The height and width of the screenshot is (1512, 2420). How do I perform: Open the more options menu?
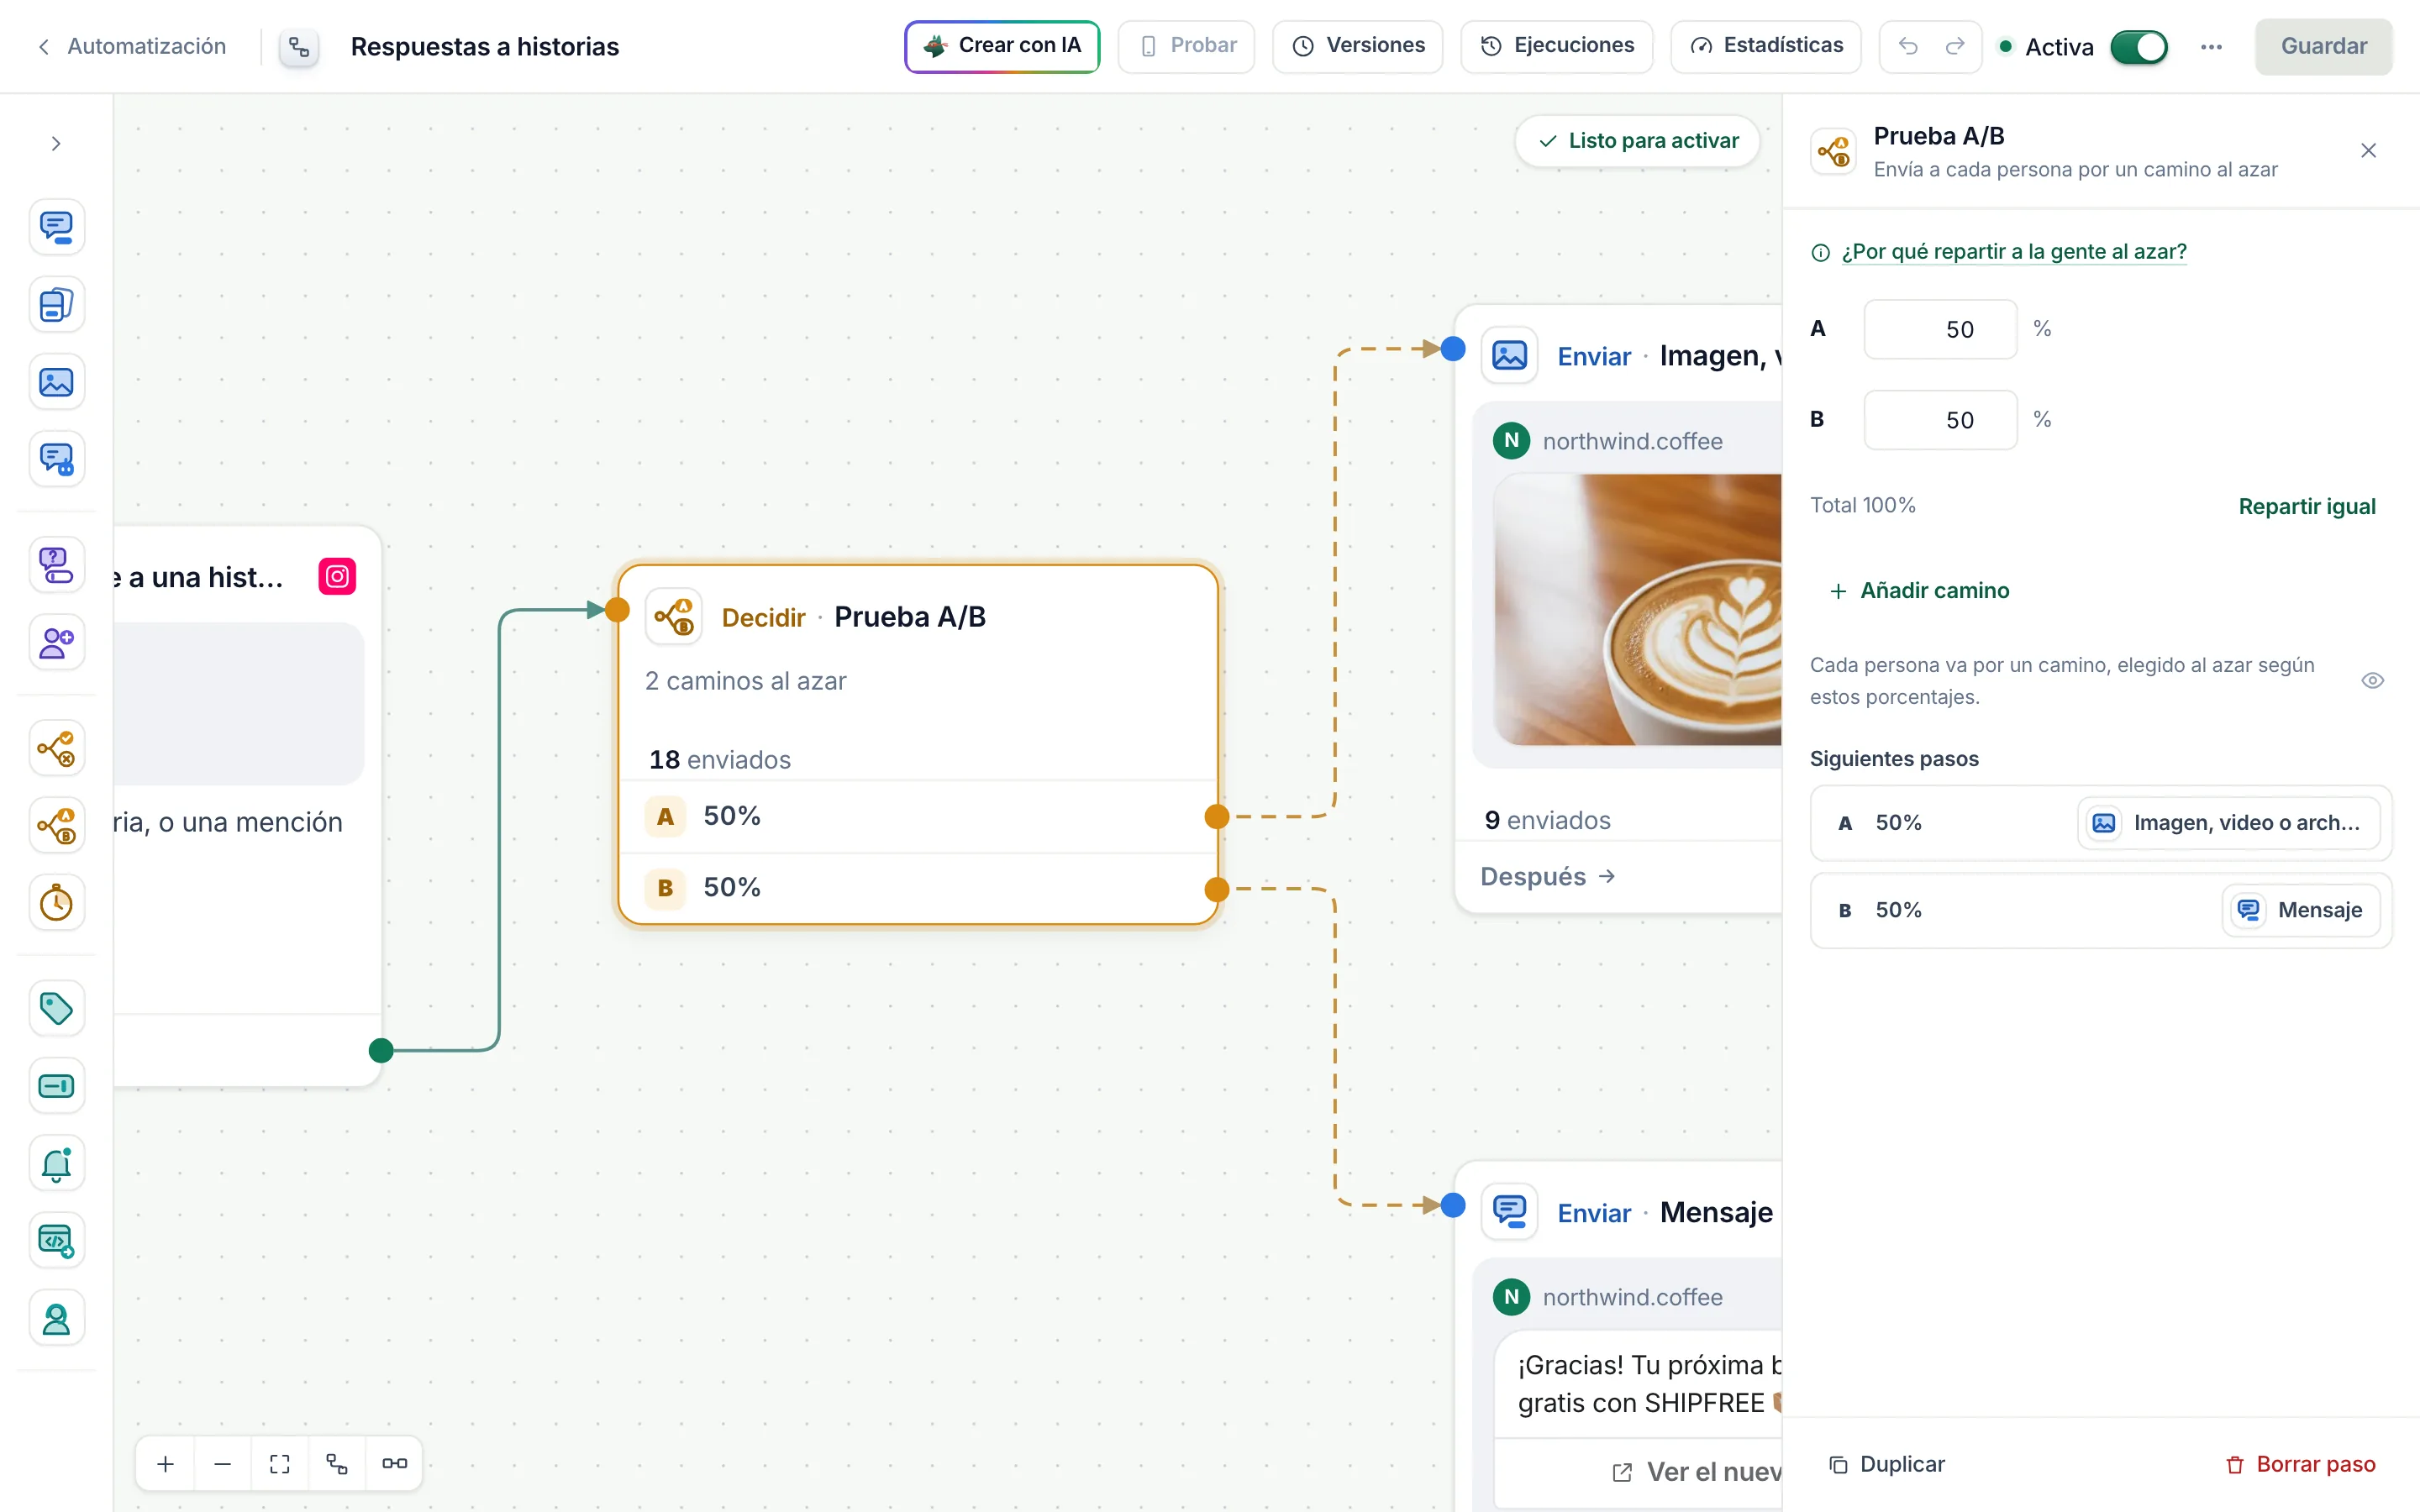(x=2211, y=47)
